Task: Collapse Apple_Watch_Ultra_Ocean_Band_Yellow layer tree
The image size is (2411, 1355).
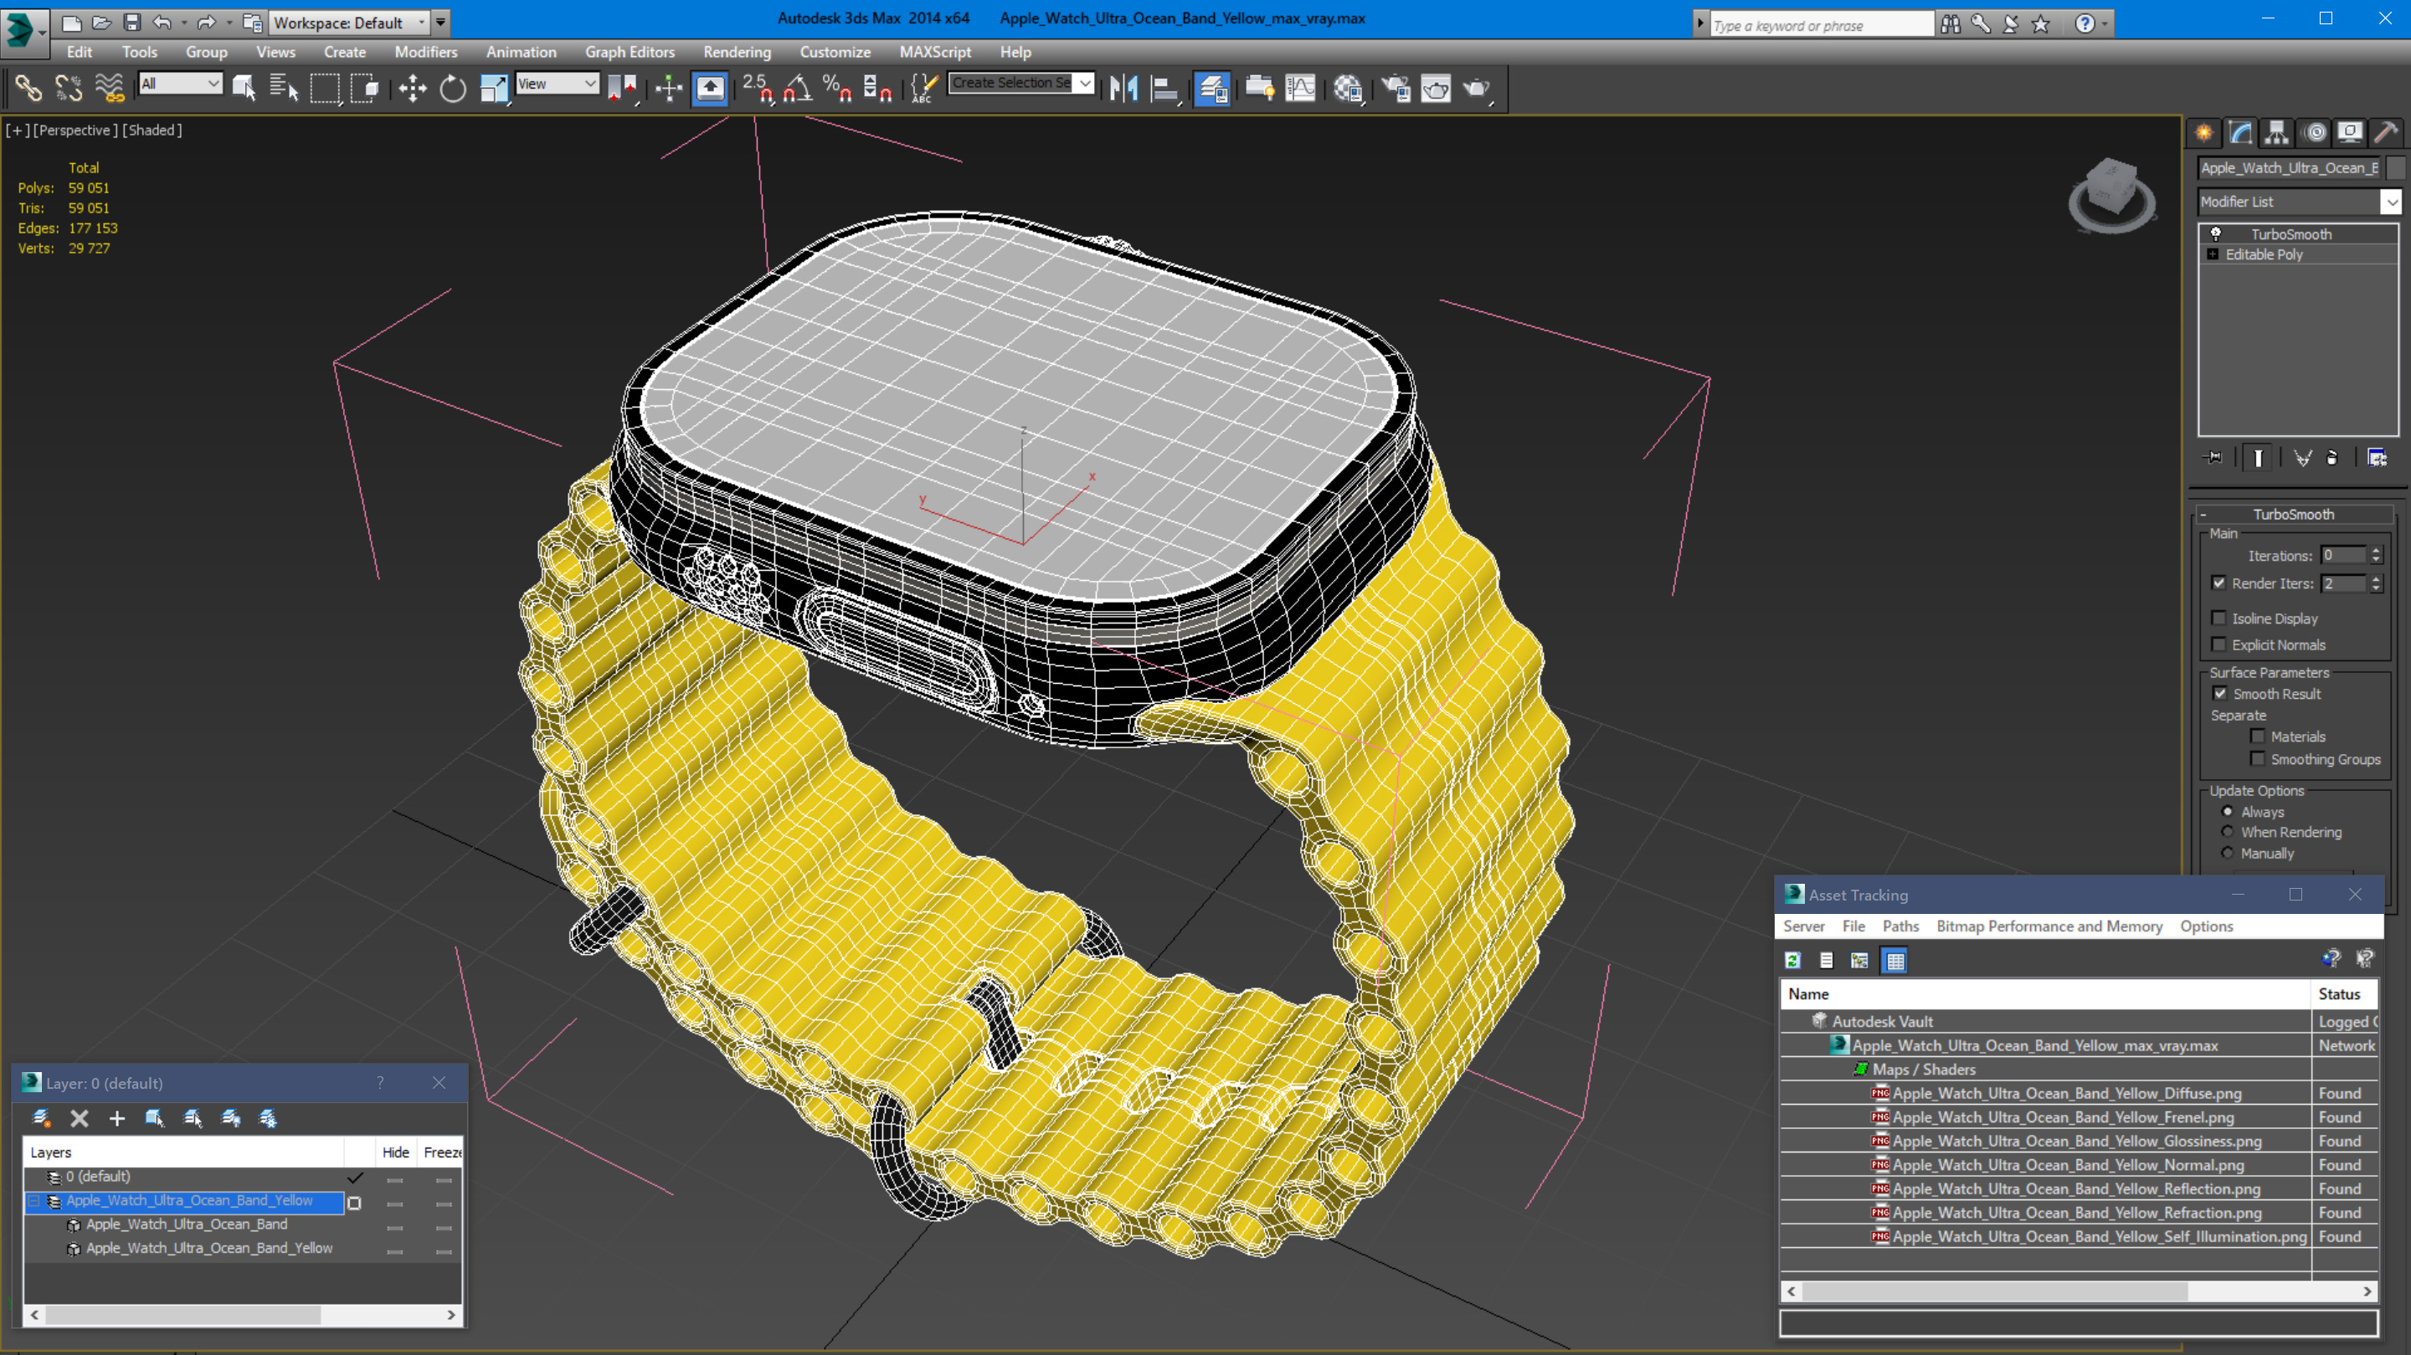Action: click(34, 1202)
